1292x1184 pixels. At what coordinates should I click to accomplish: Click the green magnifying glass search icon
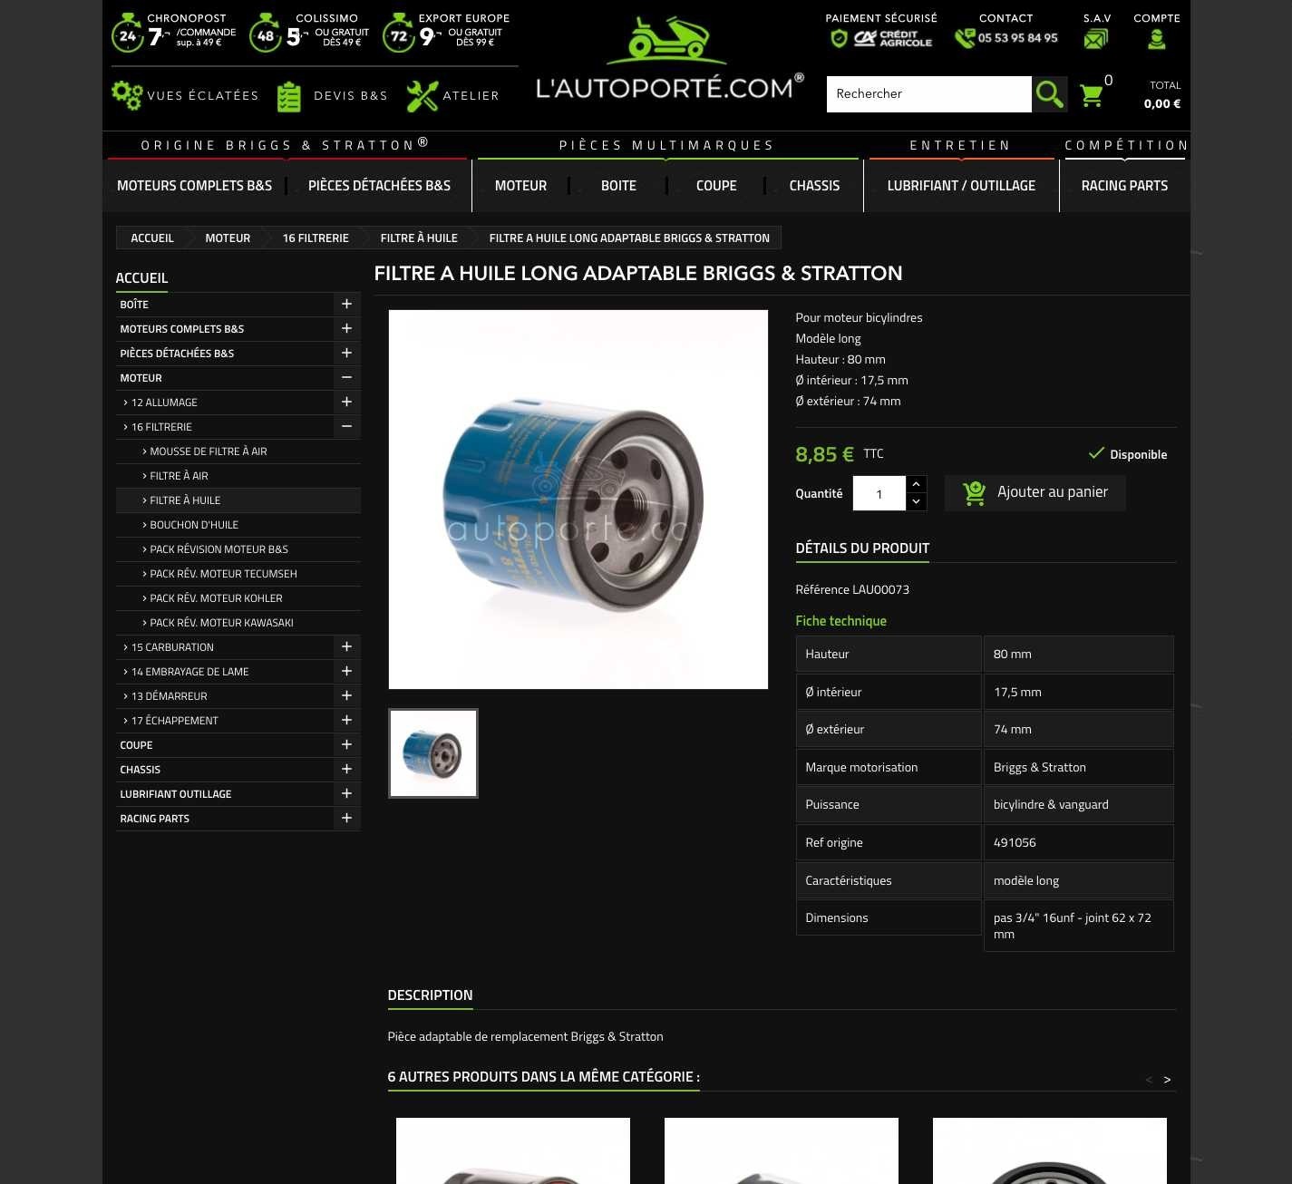pos(1049,94)
